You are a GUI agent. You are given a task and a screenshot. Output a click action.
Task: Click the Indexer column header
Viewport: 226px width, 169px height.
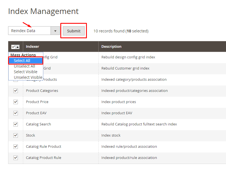[x=32, y=47]
